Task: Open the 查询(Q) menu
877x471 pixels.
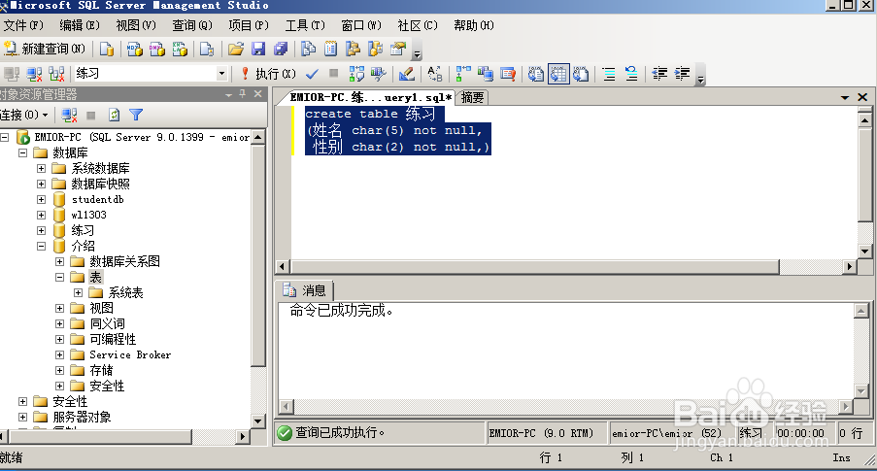Action: pyautogui.click(x=192, y=25)
